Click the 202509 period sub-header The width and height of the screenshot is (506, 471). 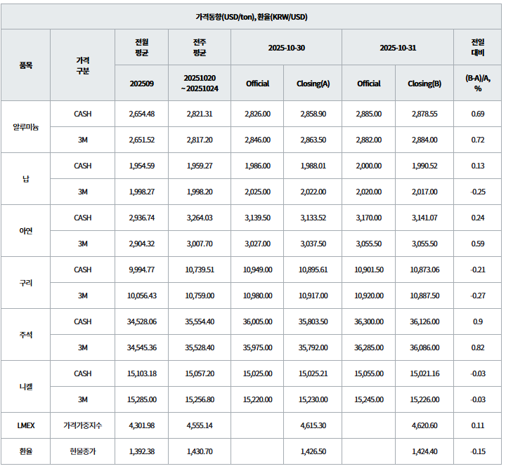click(x=142, y=83)
